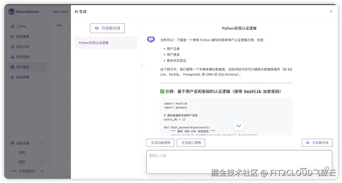
Task: Open chevron beside select-all checkbox
Action: [x=69, y=46]
